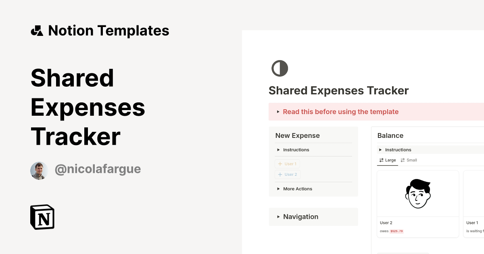Click the swap arrows icon beside Large

point(381,160)
